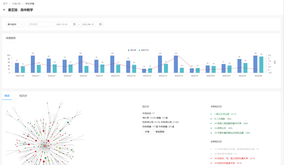The width and height of the screenshot is (284, 165).
Task: Click the central orange node in the graph
Action: pyautogui.click(x=45, y=146)
